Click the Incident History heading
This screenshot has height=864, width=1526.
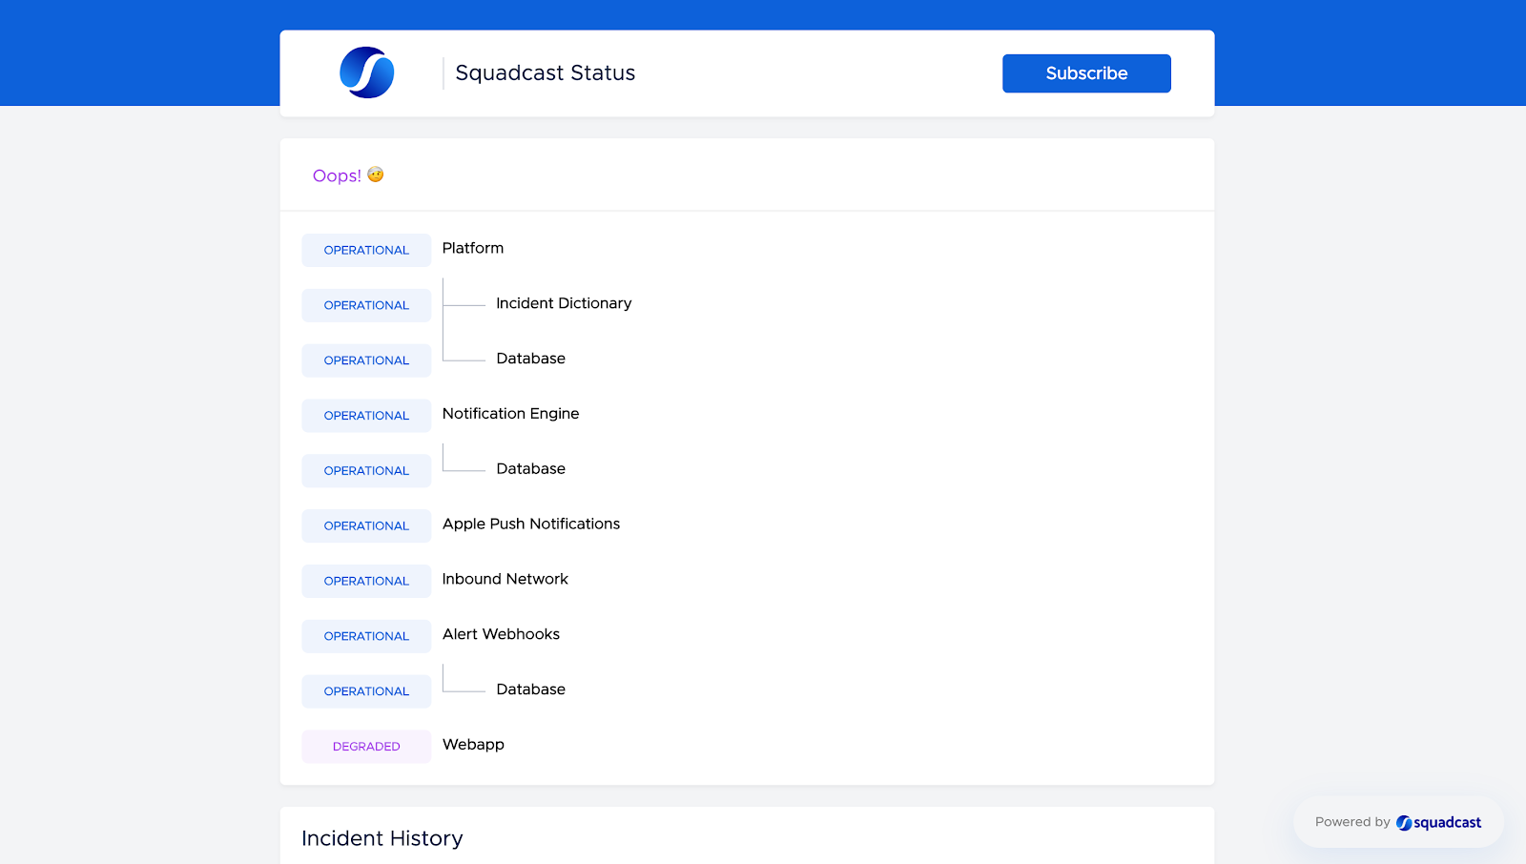coord(382,838)
